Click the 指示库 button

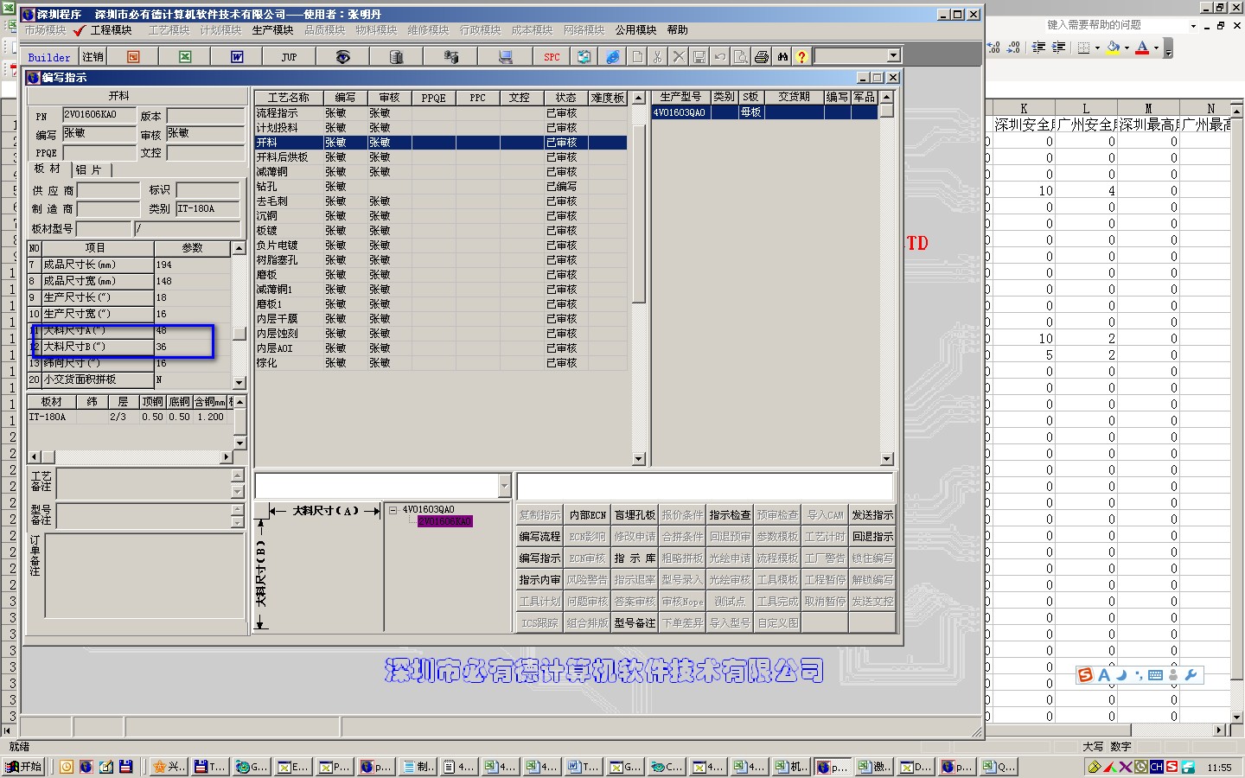click(x=635, y=558)
